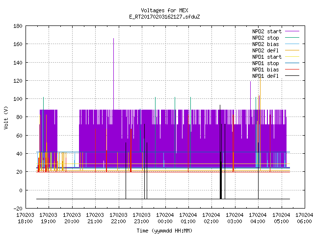Click the 170204 04:00 time tick label

(x=258, y=218)
